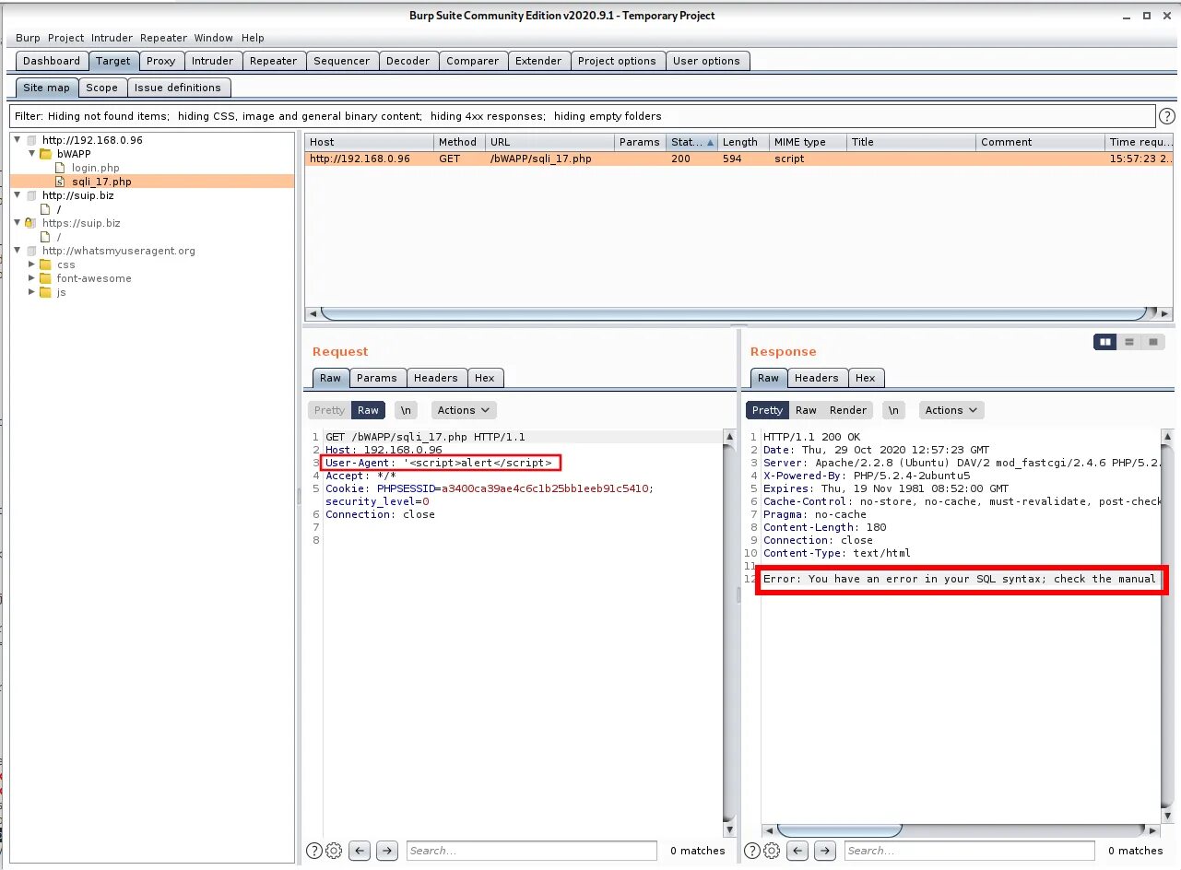Sort by the Status column header
The image size is (1181, 870).
point(691,142)
